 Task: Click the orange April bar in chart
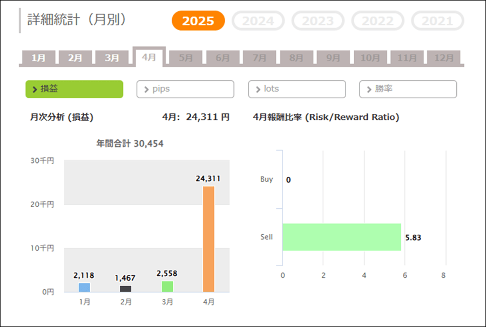tap(208, 239)
